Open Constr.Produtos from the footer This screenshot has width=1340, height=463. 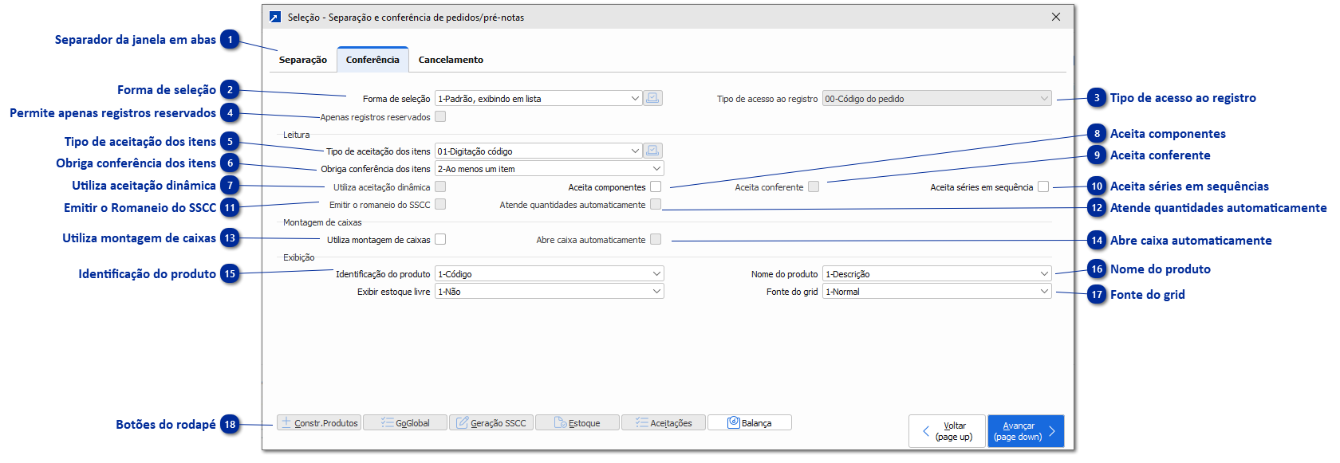319,423
